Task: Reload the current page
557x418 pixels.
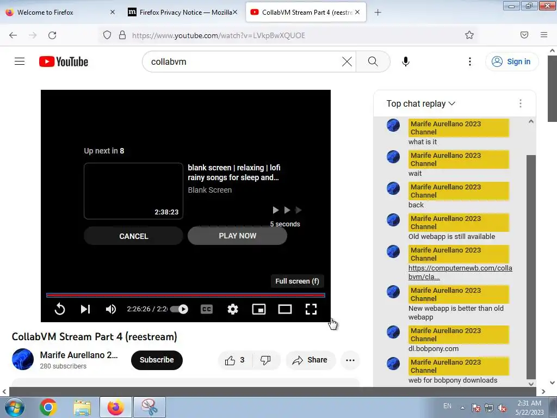Action: pos(52,35)
